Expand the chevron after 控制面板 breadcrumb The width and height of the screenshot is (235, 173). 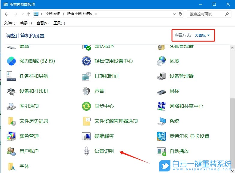tap(63, 14)
